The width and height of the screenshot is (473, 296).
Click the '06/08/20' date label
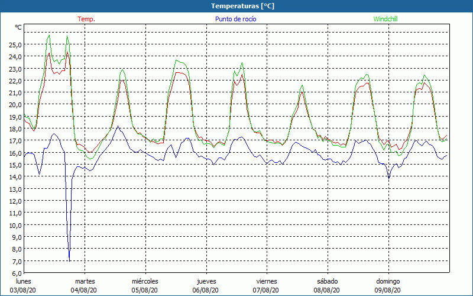[205, 290]
